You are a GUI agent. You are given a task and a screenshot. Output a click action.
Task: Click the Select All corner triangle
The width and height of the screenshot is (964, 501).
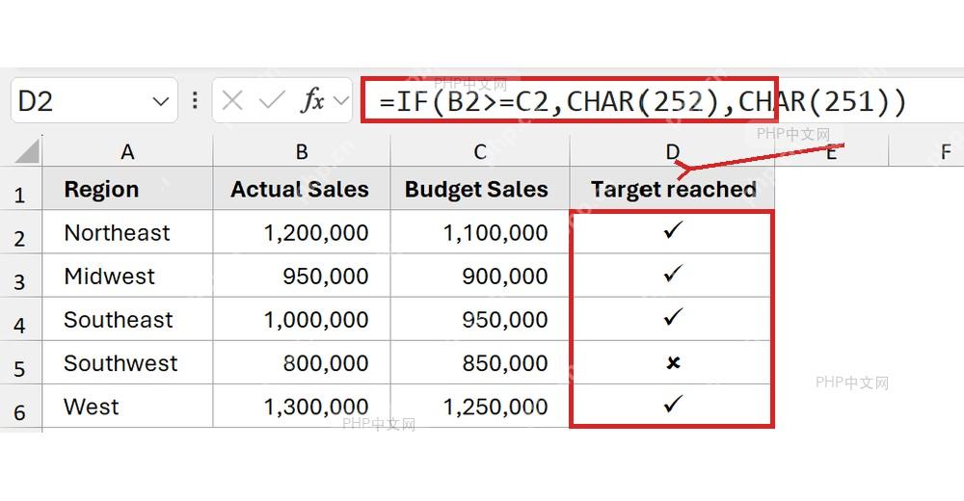(x=26, y=151)
